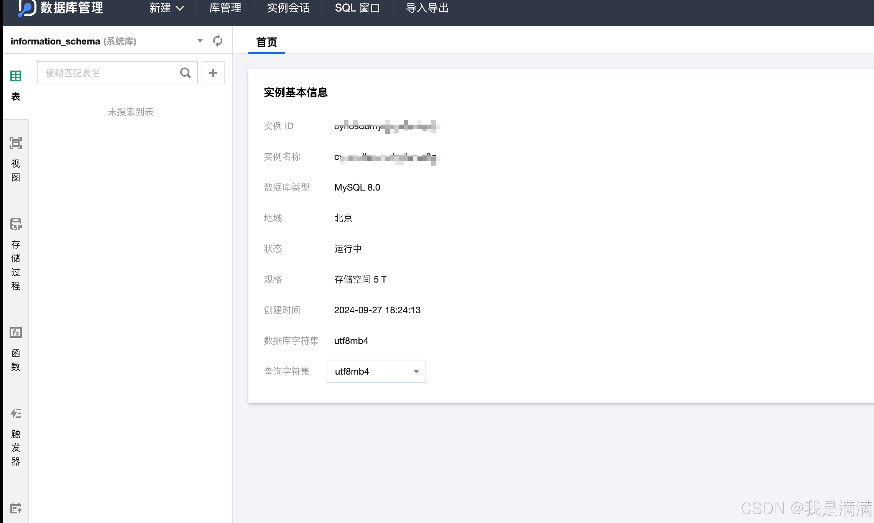Refresh the database list
This screenshot has width=874, height=523.
[x=218, y=41]
